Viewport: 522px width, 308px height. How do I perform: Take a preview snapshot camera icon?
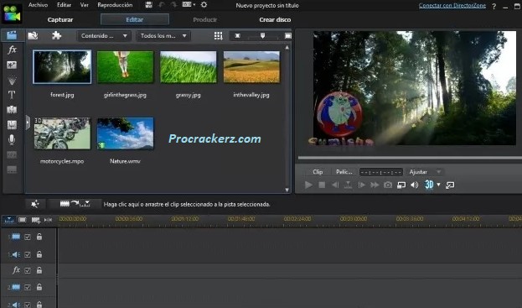(x=388, y=185)
